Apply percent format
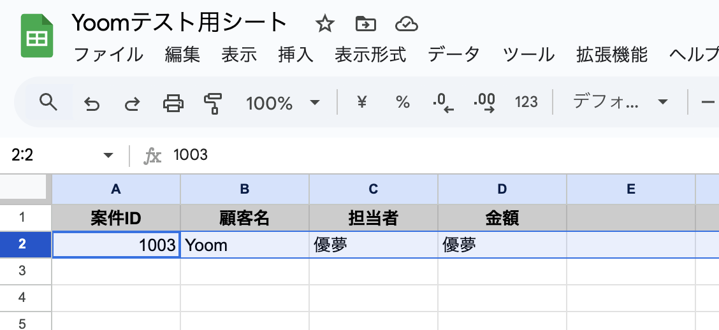719x330 pixels. tap(402, 102)
